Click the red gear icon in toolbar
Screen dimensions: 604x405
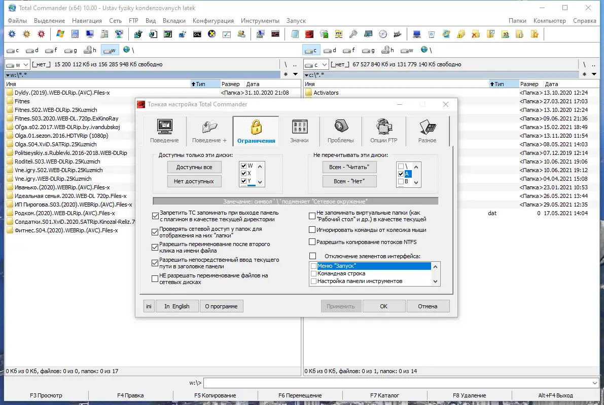[41, 34]
